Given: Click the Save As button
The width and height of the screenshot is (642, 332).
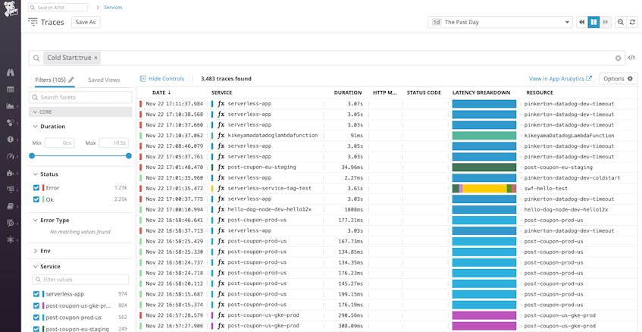Looking at the screenshot, I should point(86,22).
